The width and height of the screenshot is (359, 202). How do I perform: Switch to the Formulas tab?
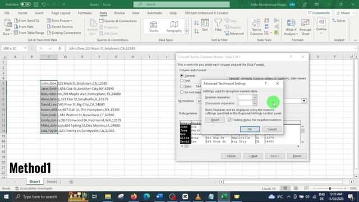[x=85, y=13]
